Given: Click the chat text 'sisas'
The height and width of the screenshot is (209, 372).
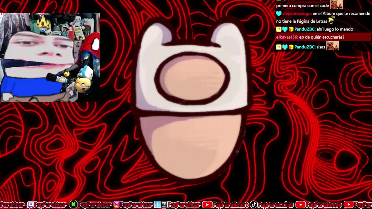Looking at the screenshot, I should coord(321,47).
